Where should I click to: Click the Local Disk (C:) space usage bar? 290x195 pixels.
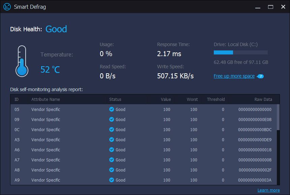[241, 52]
